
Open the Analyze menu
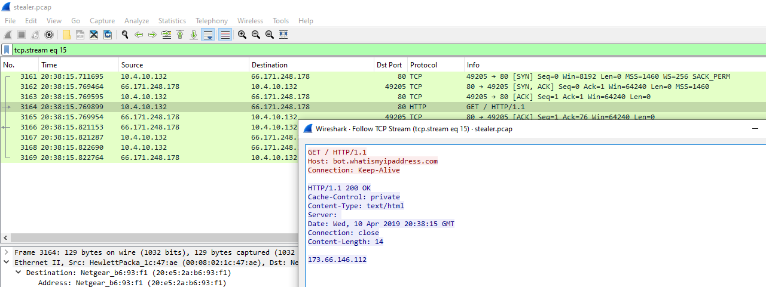pos(136,21)
